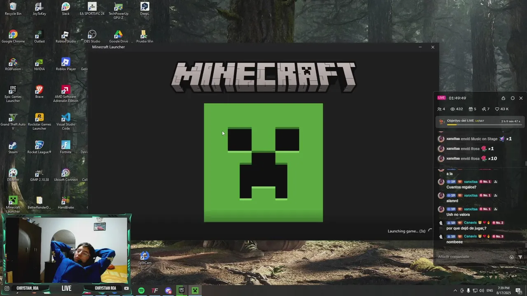527x296 pixels.
Task: Minimize the Minecraft Launcher window
Action: coord(420,47)
